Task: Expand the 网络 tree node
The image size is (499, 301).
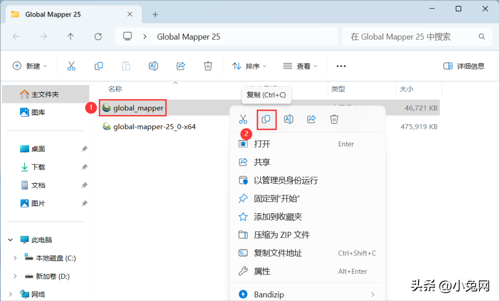Action: pyautogui.click(x=11, y=295)
